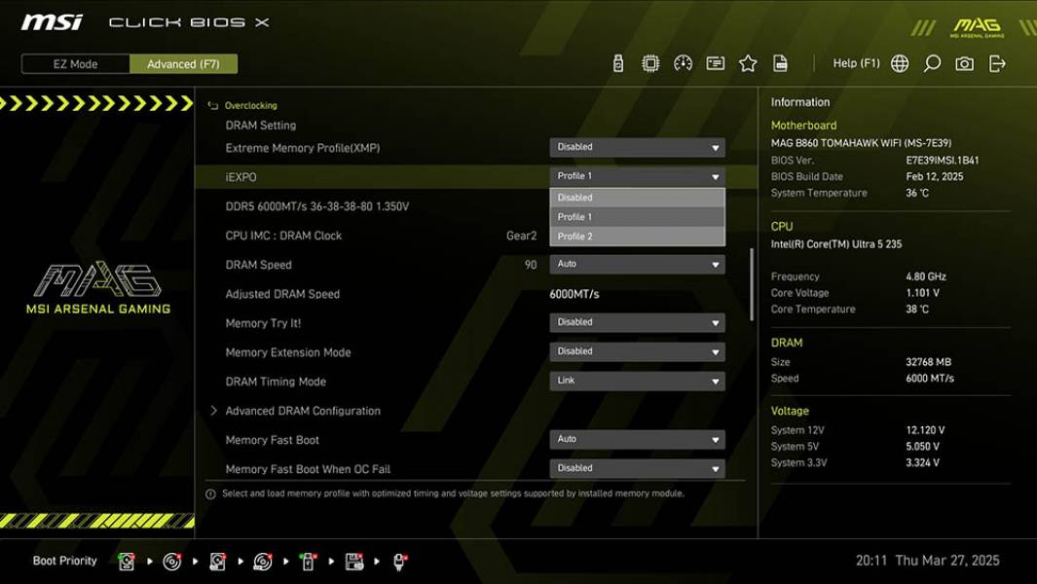
Task: Open Help (F1)
Action: 856,63
